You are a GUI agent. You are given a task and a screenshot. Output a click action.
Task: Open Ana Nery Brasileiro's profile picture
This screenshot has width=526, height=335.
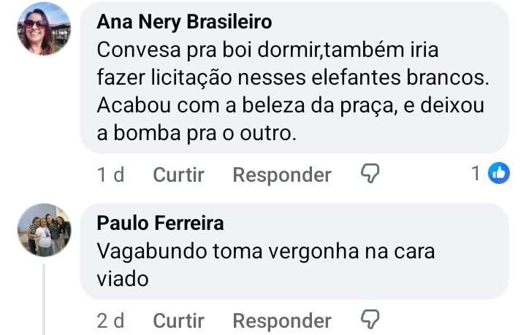(x=44, y=28)
